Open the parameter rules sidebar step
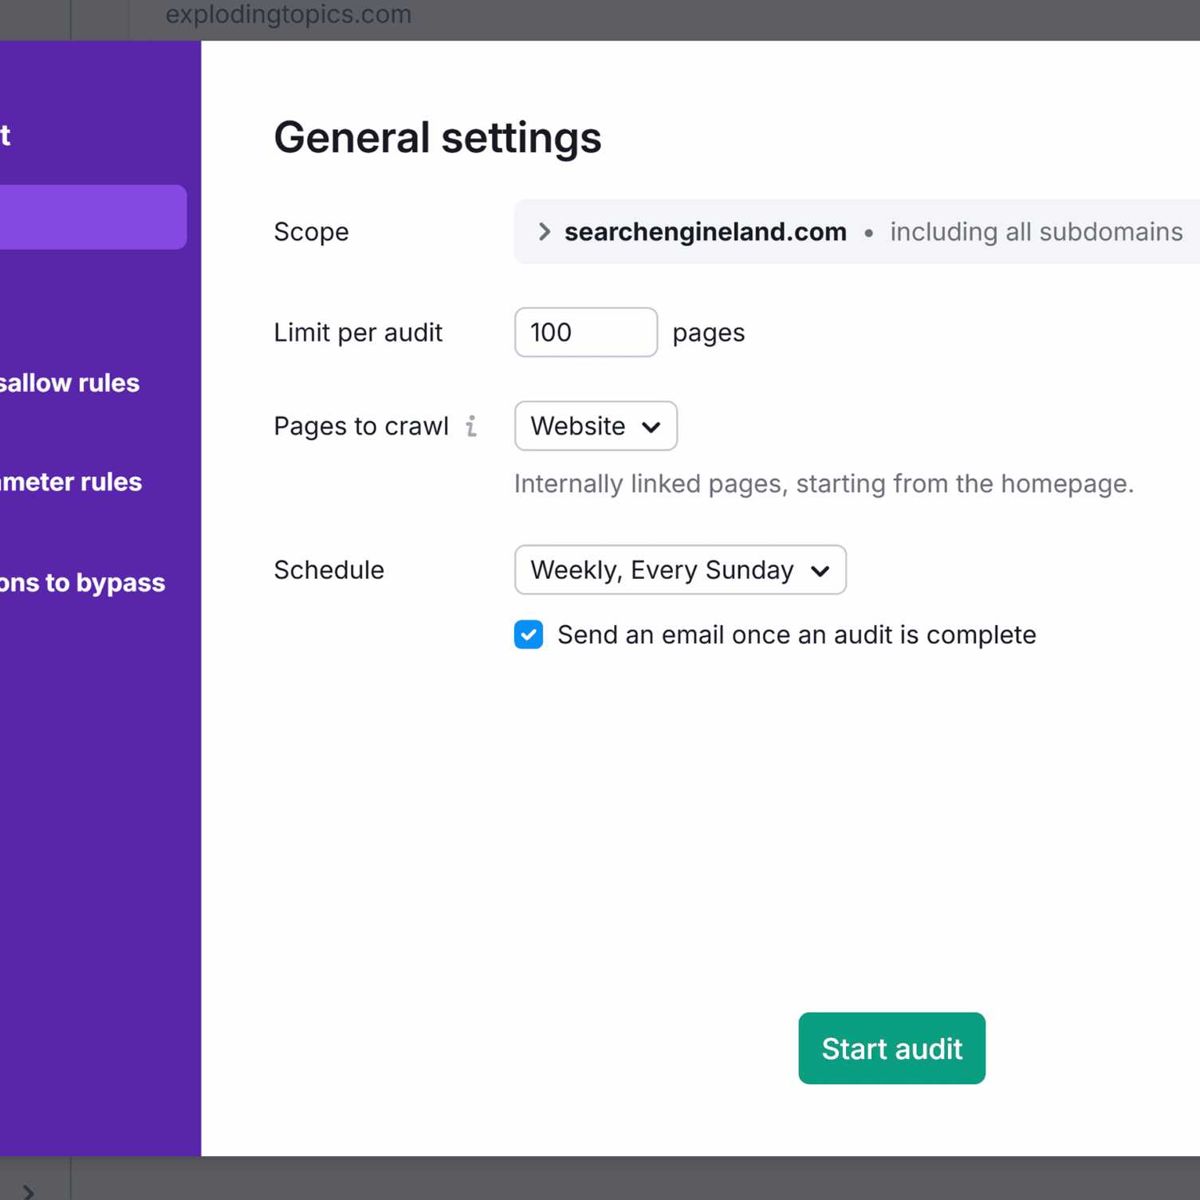 coord(72,482)
